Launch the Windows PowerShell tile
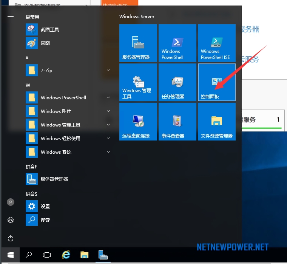This screenshot has height=264, width=287. click(177, 43)
